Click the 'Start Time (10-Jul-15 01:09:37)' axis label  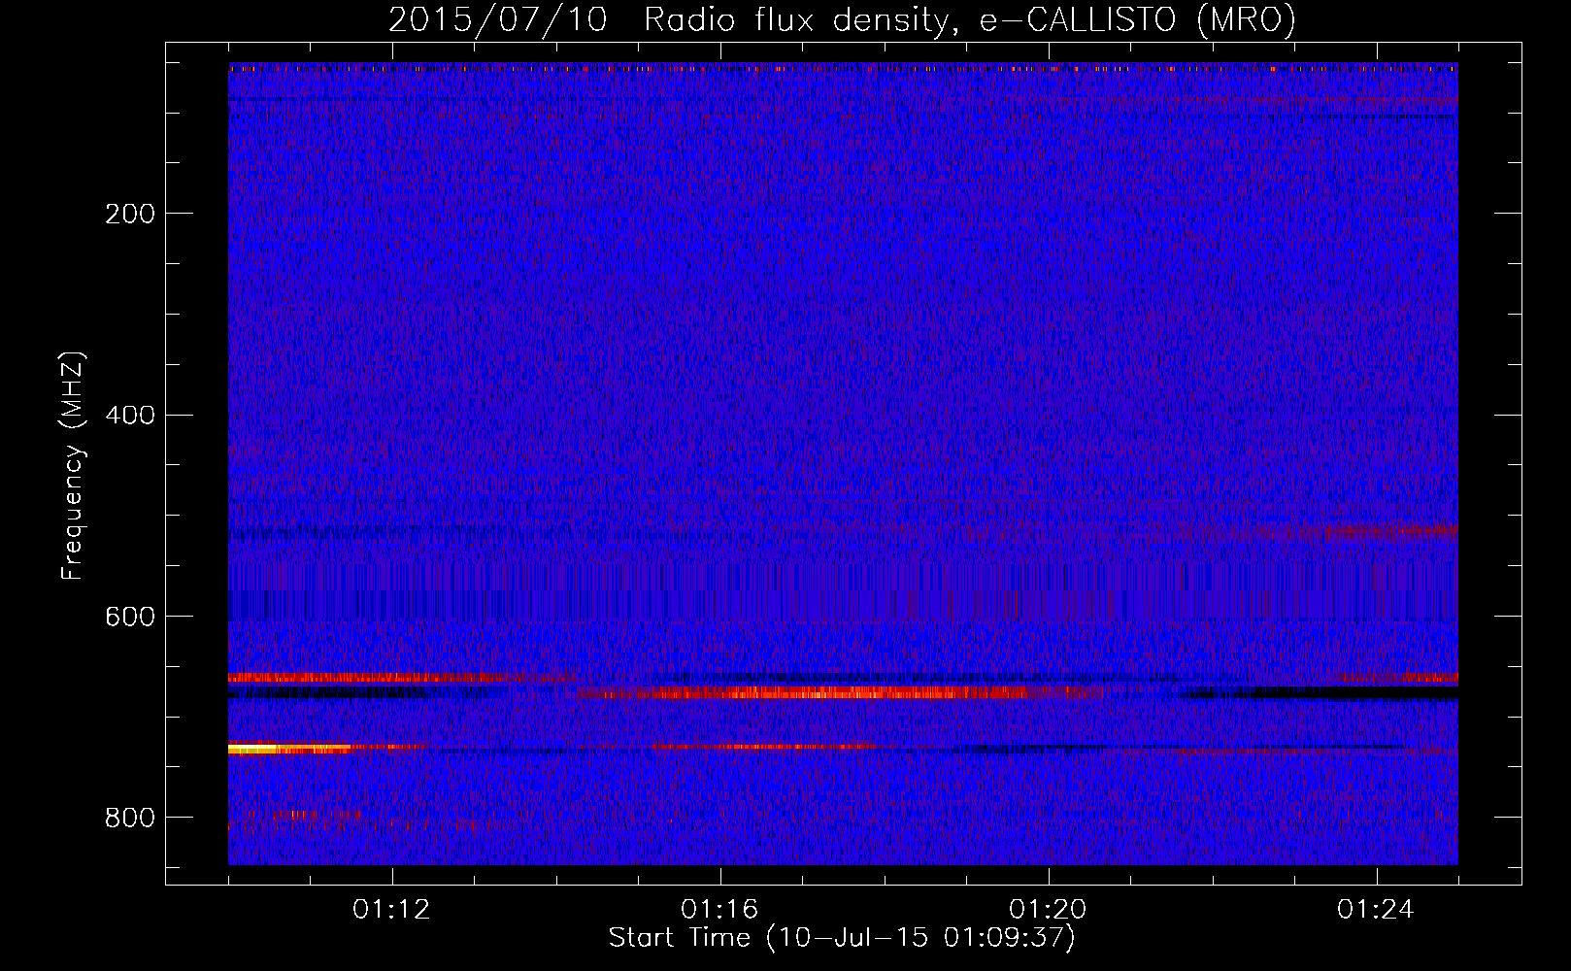[842, 938]
